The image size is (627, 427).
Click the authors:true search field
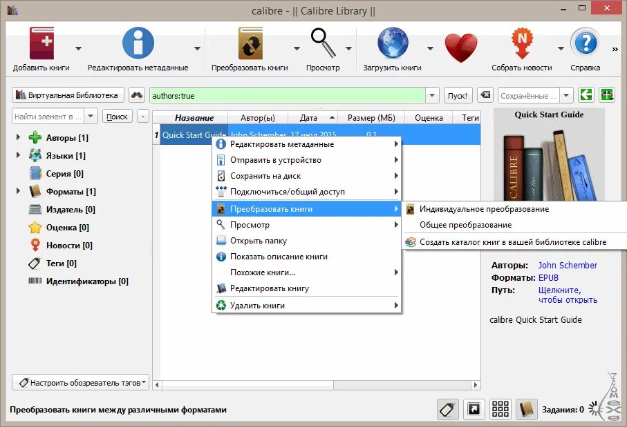(x=288, y=95)
